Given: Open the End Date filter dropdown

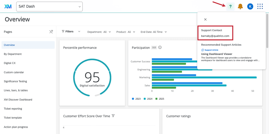Looking at the screenshot, I should click(x=153, y=32).
